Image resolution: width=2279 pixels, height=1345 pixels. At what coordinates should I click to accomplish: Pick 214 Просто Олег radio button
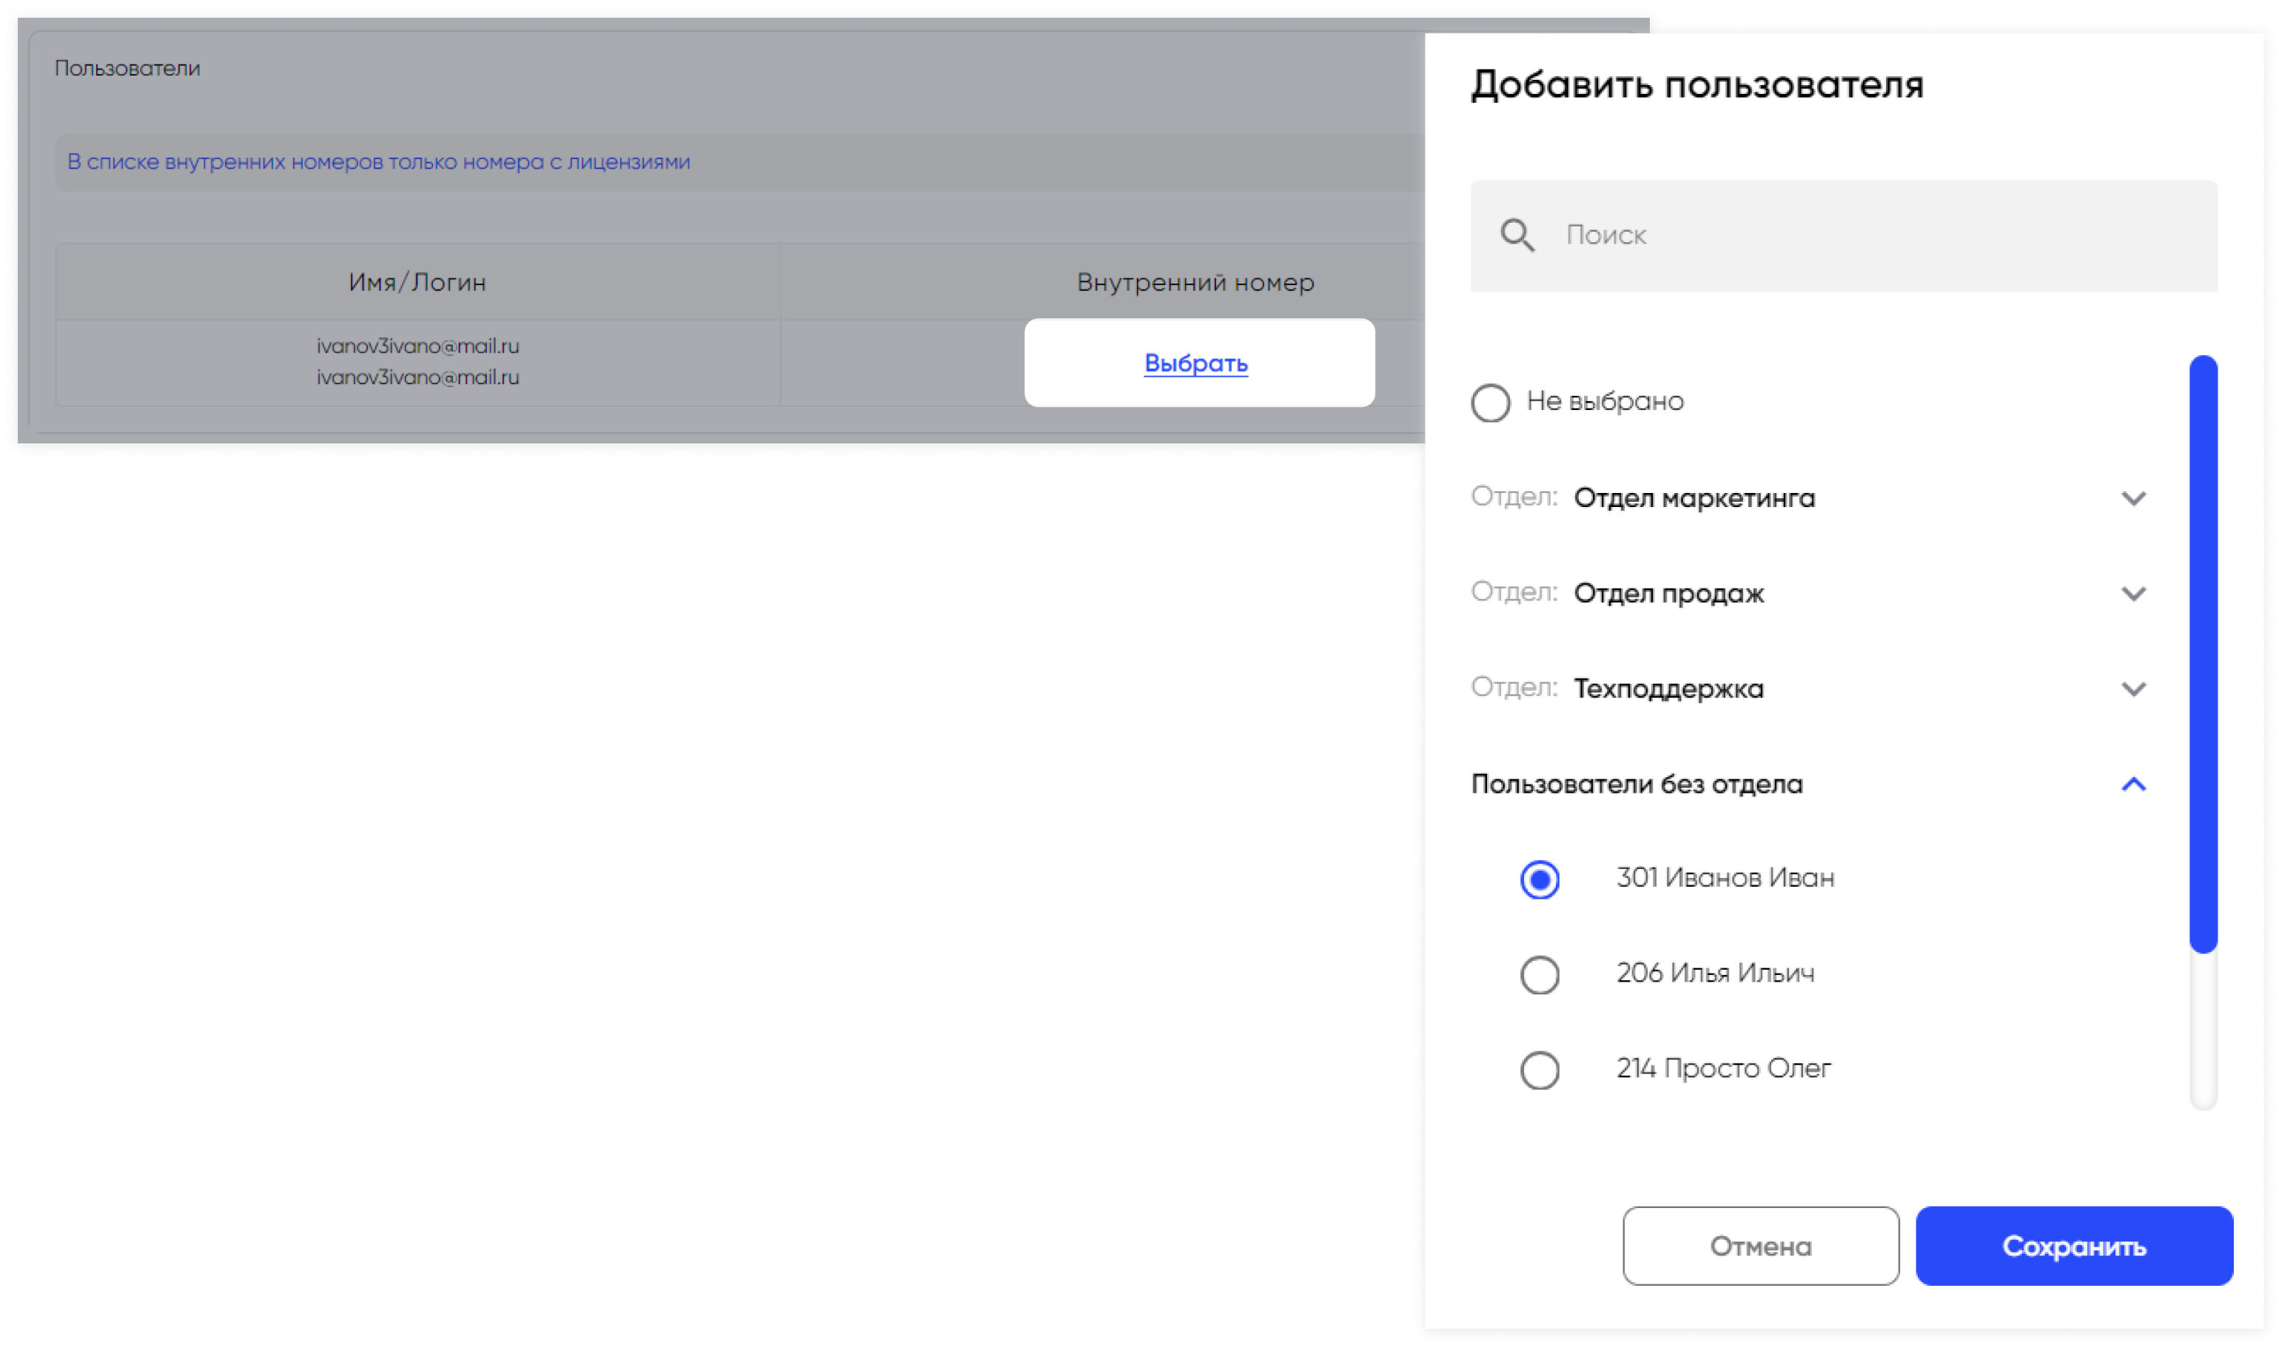point(1540,1070)
